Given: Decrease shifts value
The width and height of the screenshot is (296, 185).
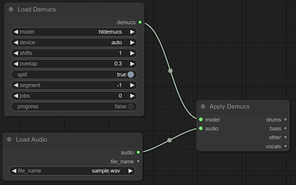Looking at the screenshot, I should [16, 53].
